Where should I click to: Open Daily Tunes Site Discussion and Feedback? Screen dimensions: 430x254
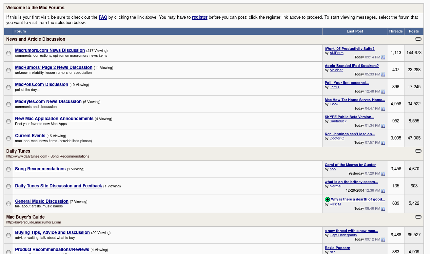click(58, 186)
